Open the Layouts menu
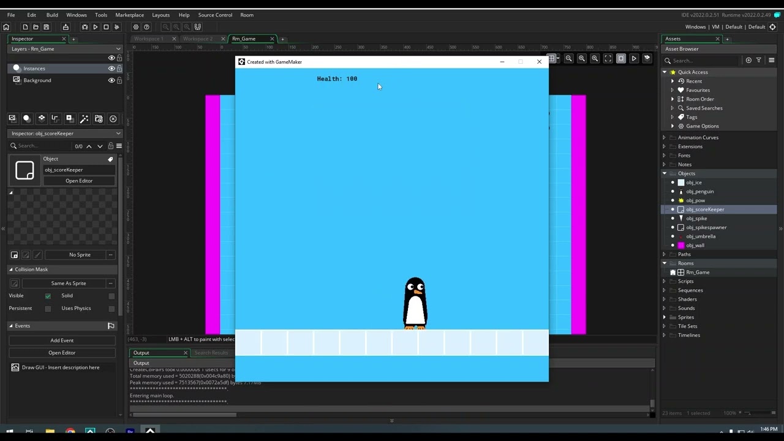Screen dimensions: 784x441 pos(161,15)
